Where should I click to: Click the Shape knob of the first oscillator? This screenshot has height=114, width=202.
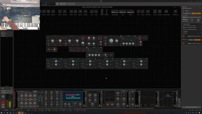pos(53,41)
